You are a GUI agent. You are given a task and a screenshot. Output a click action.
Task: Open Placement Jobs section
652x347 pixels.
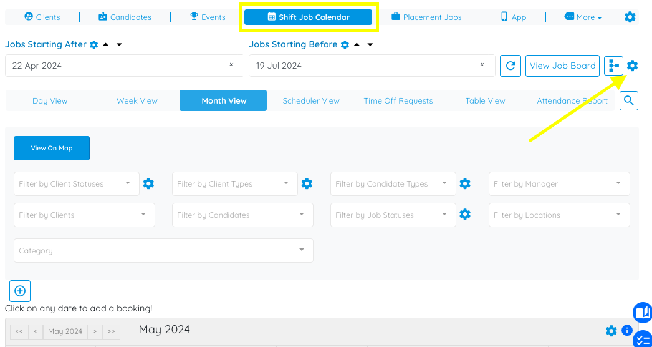pyautogui.click(x=426, y=17)
